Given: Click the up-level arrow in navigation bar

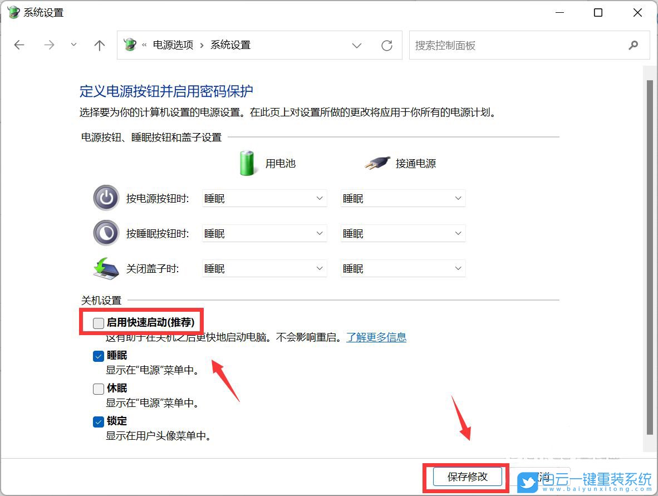Looking at the screenshot, I should 99,45.
